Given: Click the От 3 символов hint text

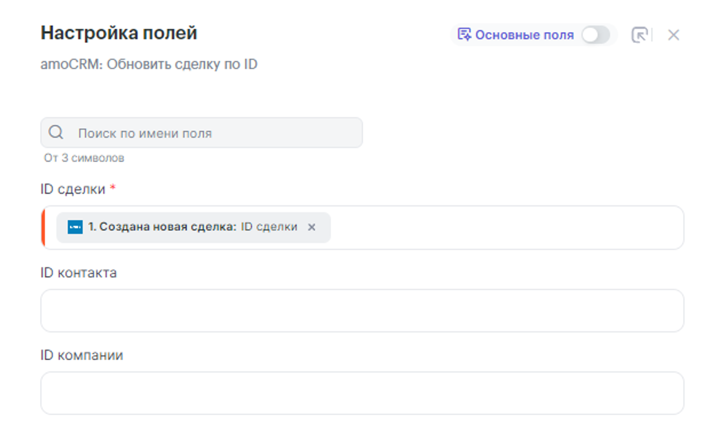Looking at the screenshot, I should [84, 158].
